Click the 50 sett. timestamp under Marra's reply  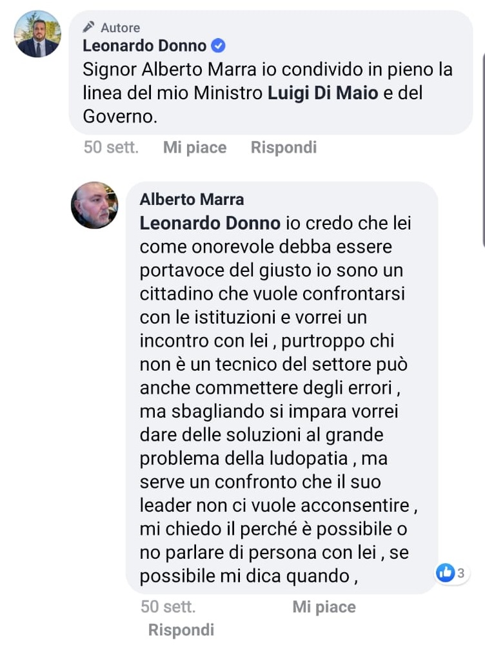[168, 606]
